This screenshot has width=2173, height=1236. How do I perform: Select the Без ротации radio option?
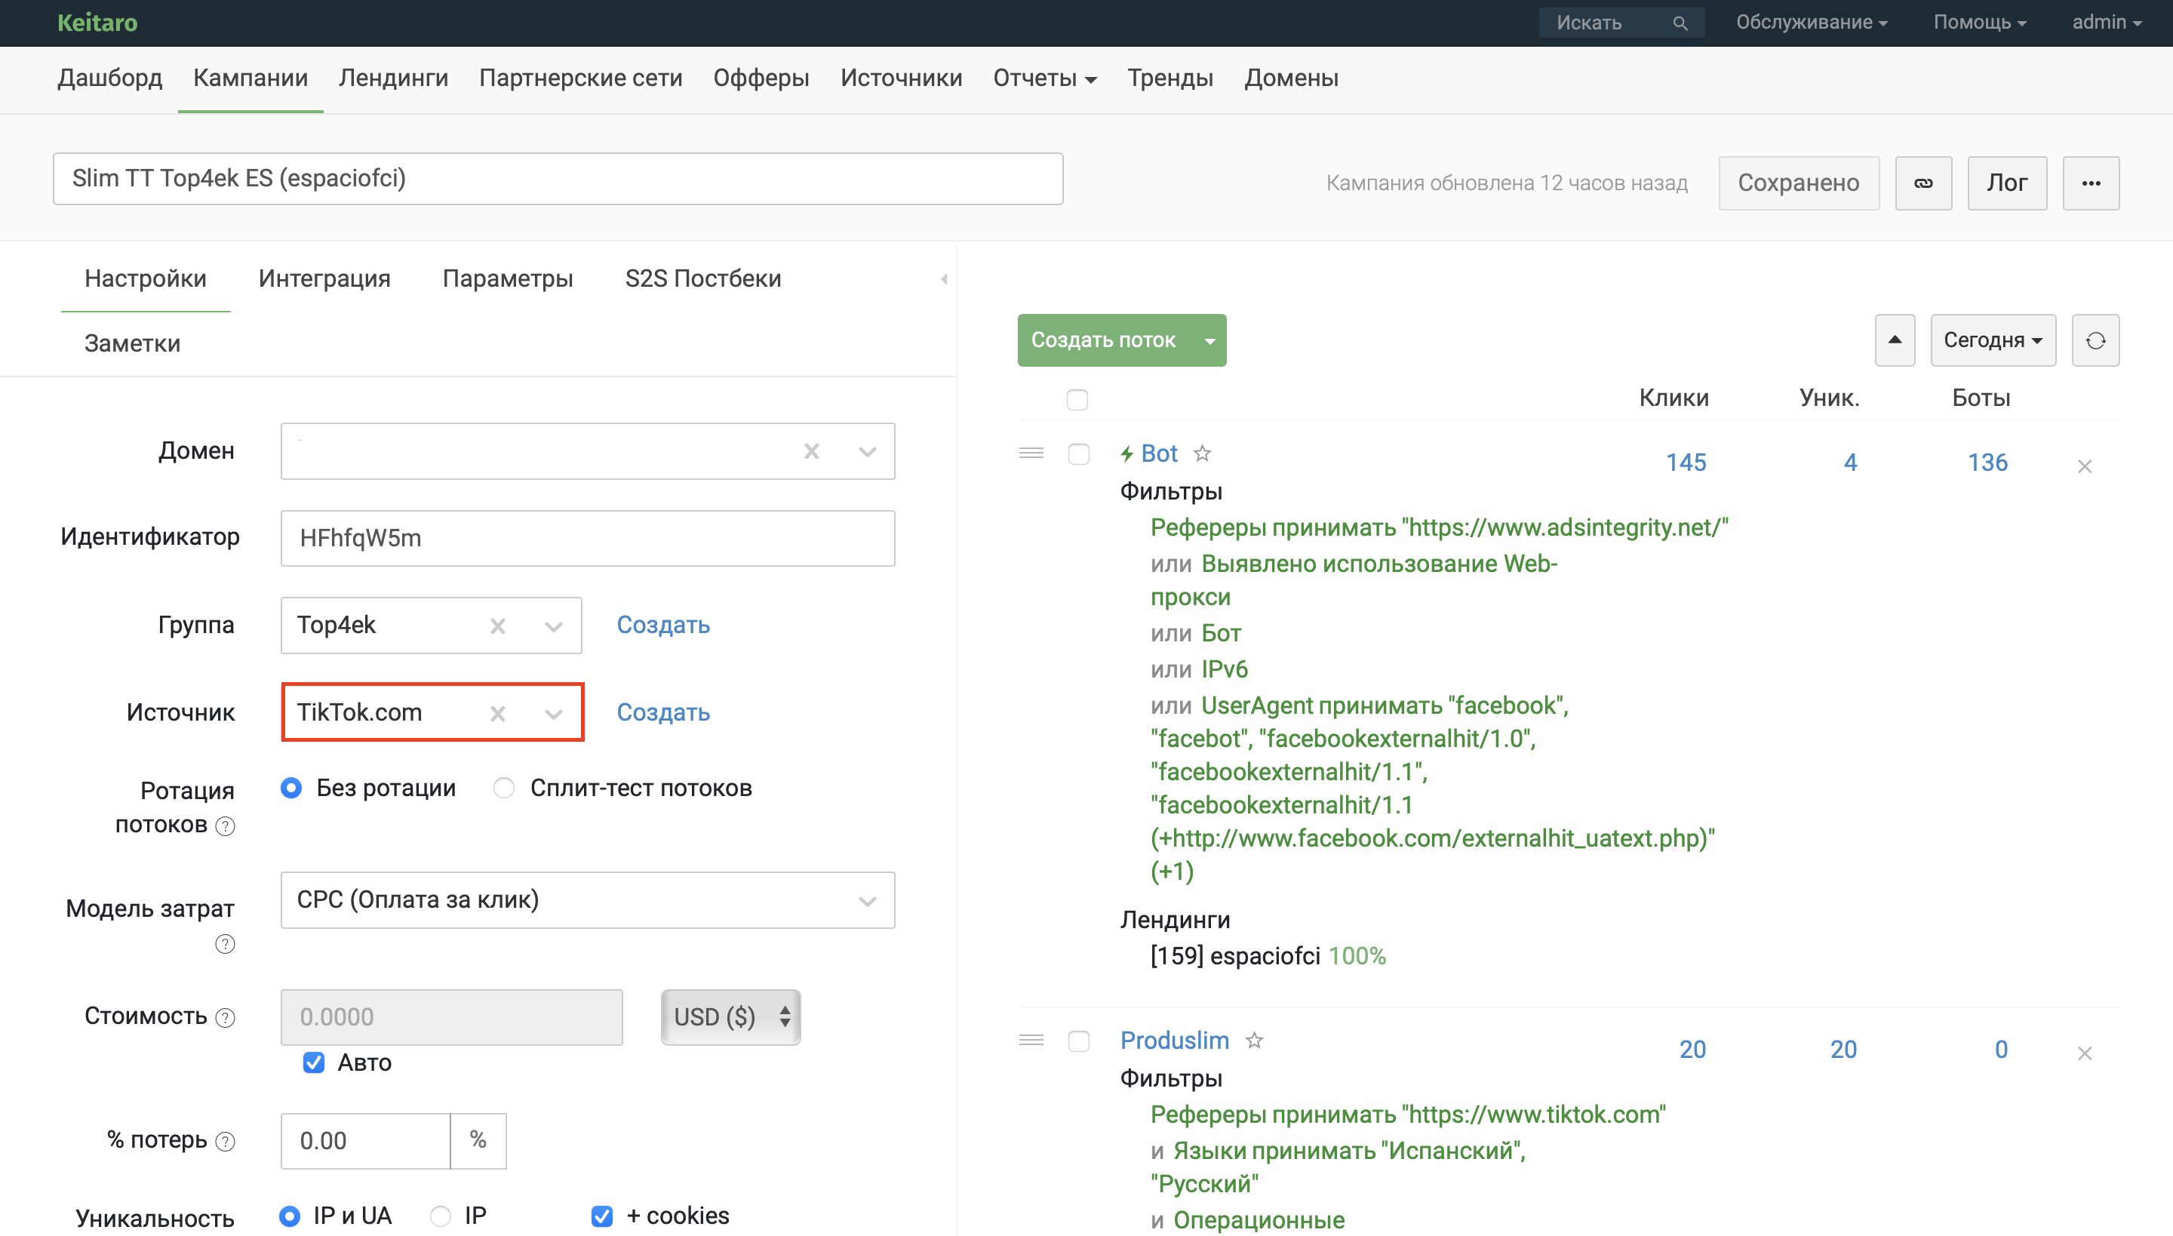(291, 788)
